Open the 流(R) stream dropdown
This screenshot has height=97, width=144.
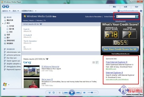(16, 11)
